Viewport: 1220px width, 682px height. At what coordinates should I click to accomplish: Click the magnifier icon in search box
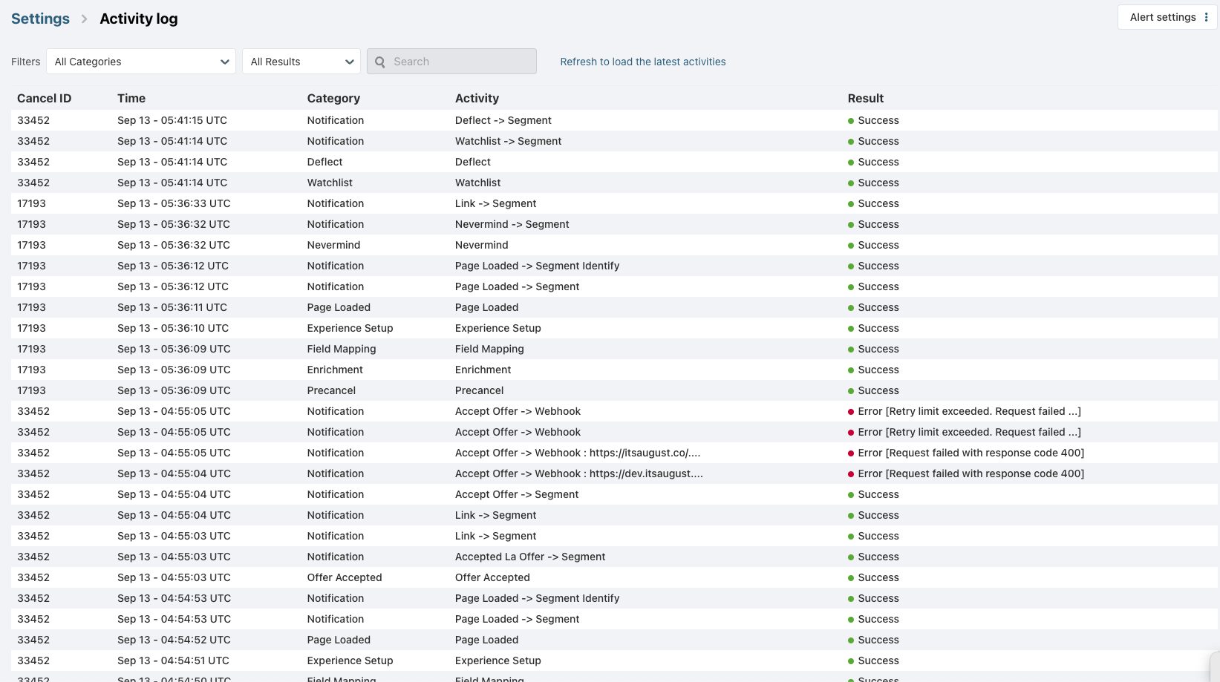(380, 62)
